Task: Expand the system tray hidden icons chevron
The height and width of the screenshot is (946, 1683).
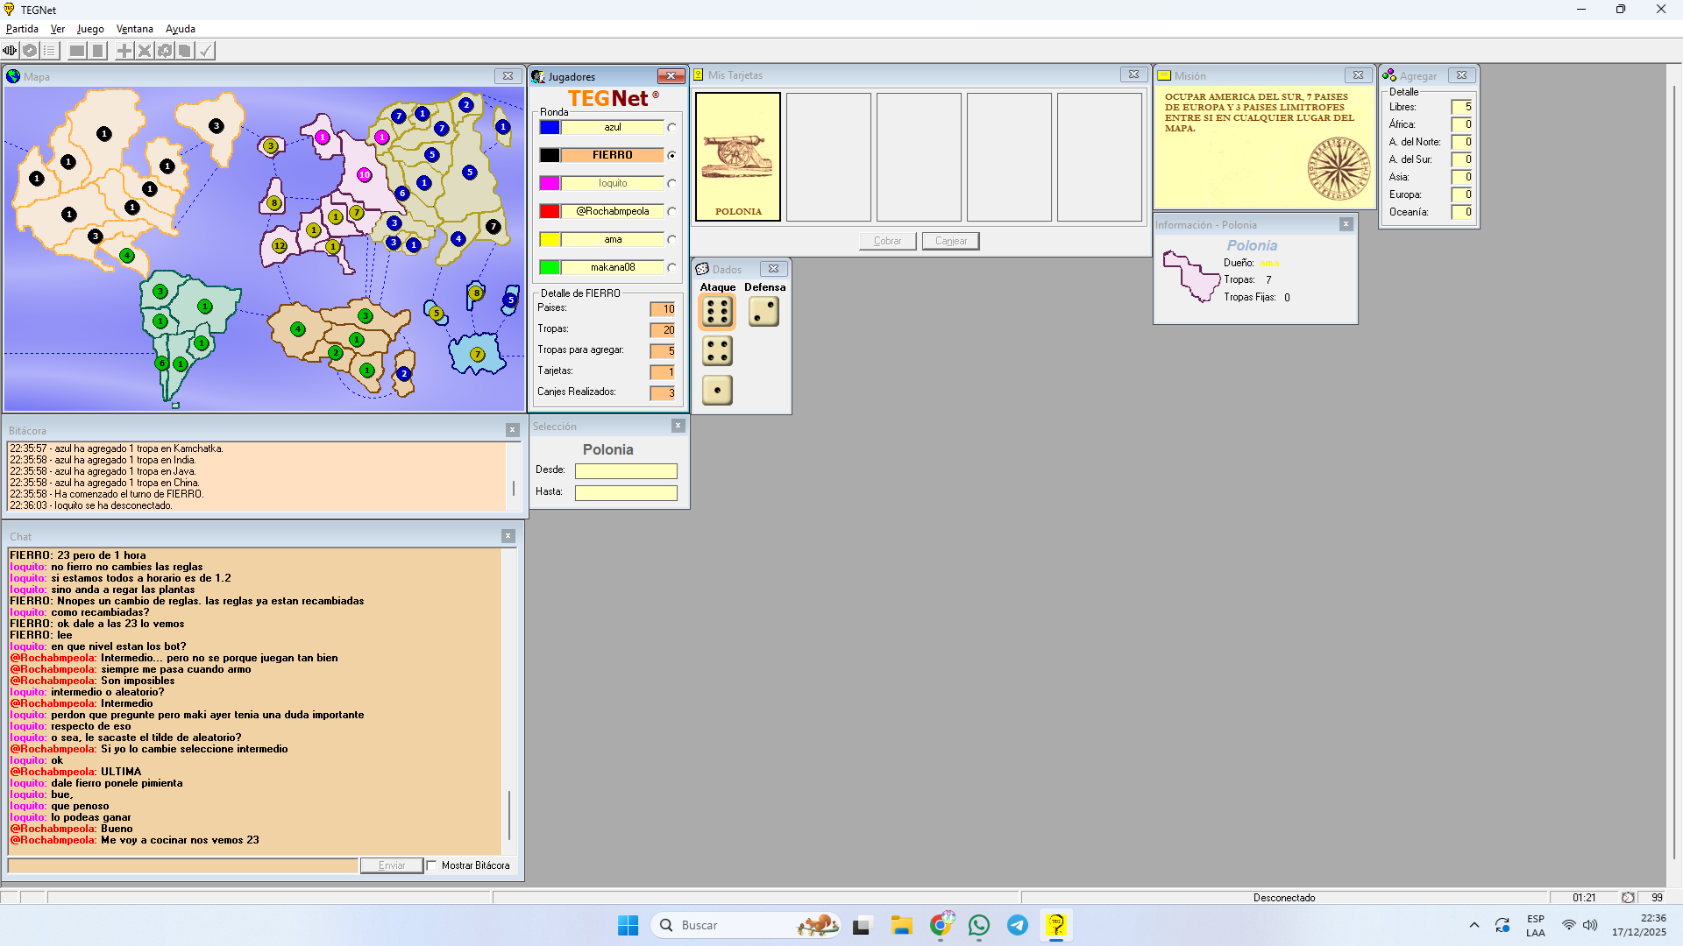Action: pos(1474,925)
